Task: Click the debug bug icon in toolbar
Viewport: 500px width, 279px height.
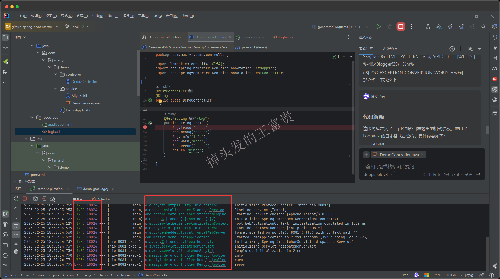Action: [x=390, y=27]
